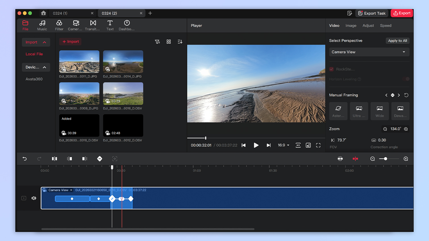Screen dimensions: 429x241
Task: Mute the timeline track speaker
Action: [34, 198]
